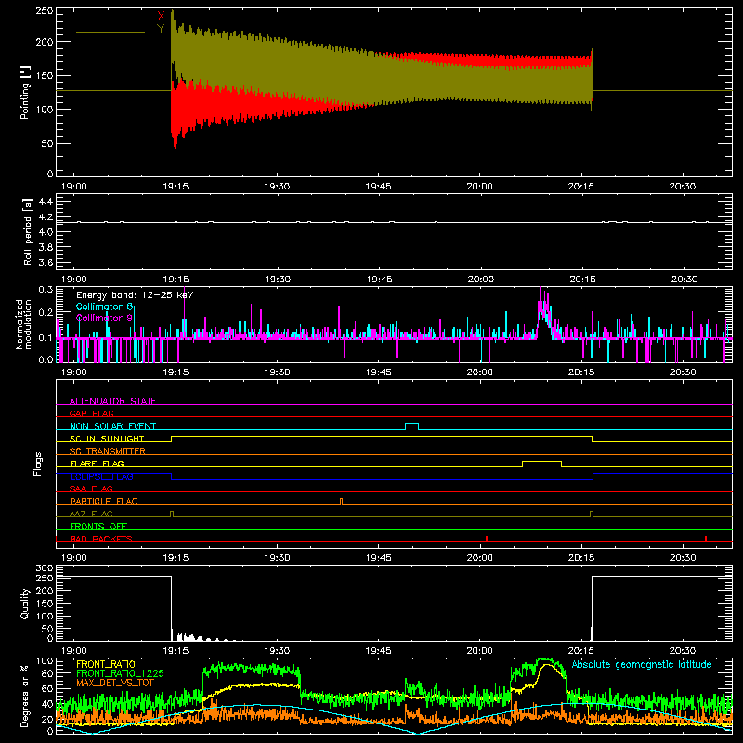
Task: Click the orange MAX_DET_VS_TOT legend entry
Action: point(115,683)
